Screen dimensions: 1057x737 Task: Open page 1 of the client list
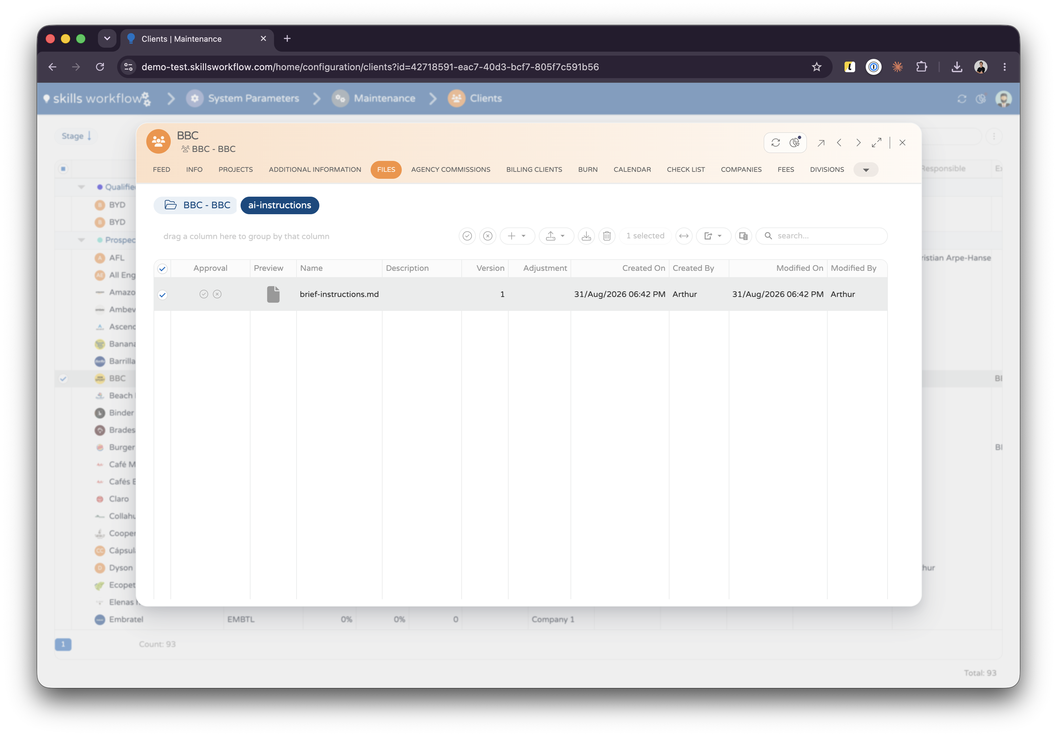(63, 644)
